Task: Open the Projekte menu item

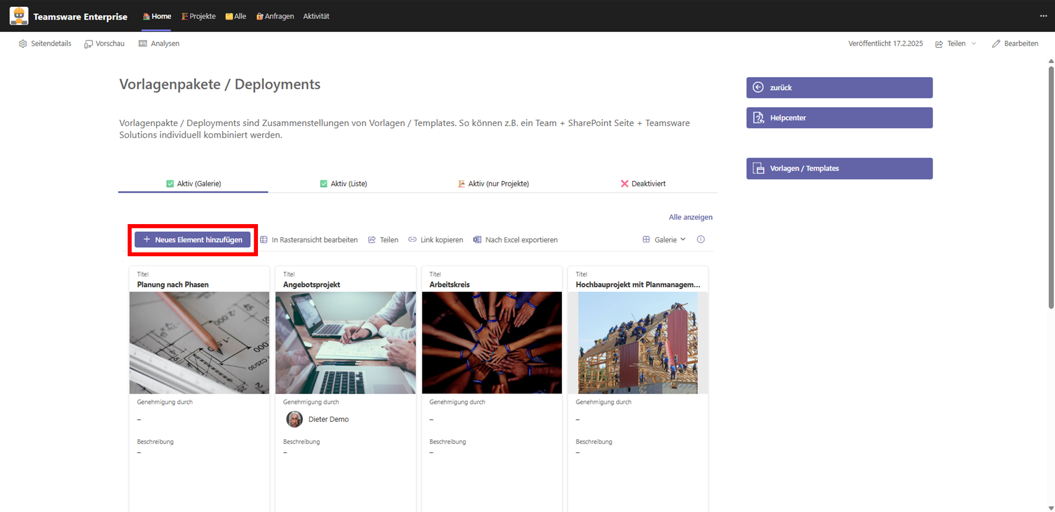Action: pos(198,16)
